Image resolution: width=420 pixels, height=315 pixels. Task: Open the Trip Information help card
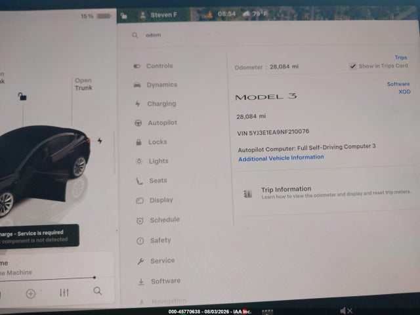pyautogui.click(x=326, y=193)
